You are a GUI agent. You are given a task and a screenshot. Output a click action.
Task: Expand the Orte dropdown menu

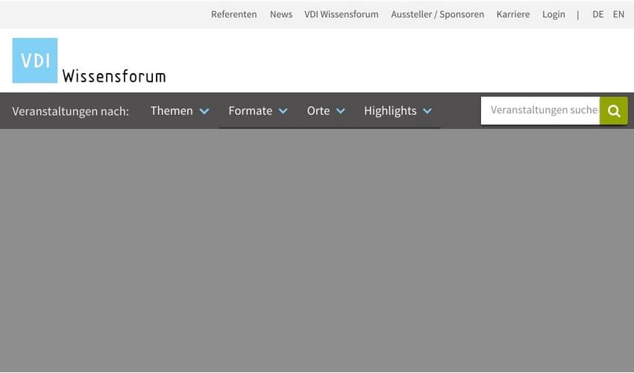(x=318, y=110)
